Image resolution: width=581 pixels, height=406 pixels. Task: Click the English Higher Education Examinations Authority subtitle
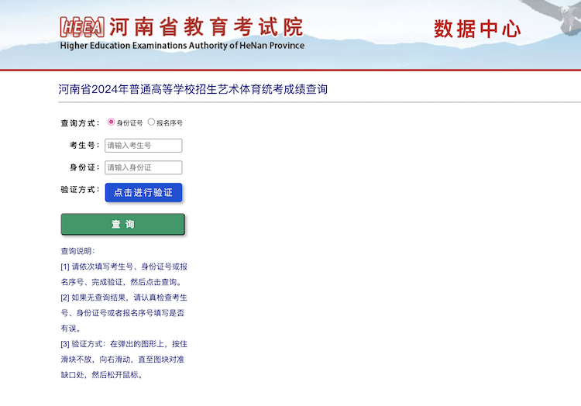click(182, 46)
